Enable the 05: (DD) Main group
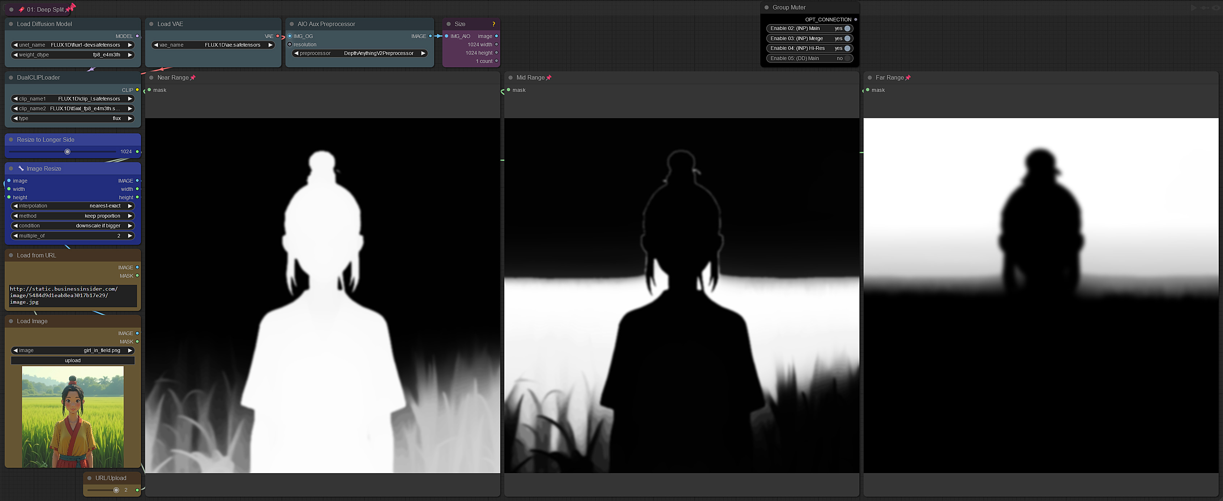Screen dimensions: 1223x501 click(x=847, y=59)
